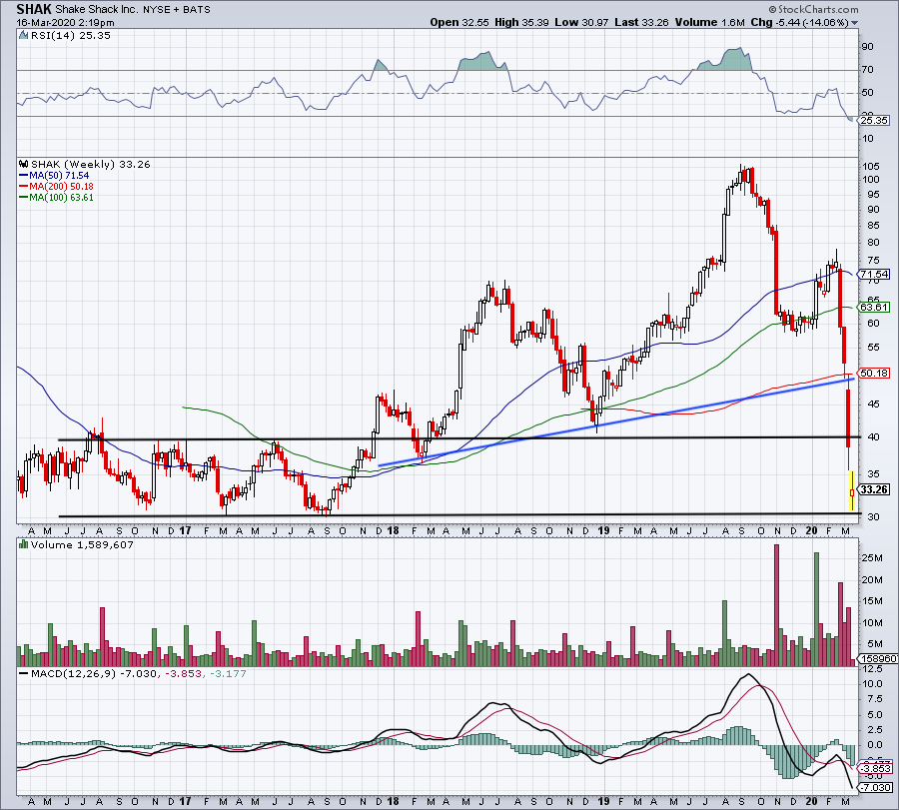Click the SHAK ticker symbol title
Viewport: 899px width, 810px height.
[x=34, y=9]
